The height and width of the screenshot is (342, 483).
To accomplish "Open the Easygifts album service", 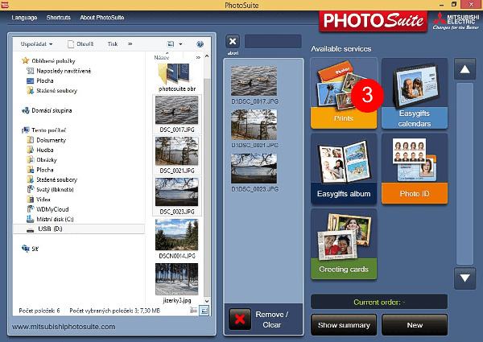I will pyautogui.click(x=344, y=168).
